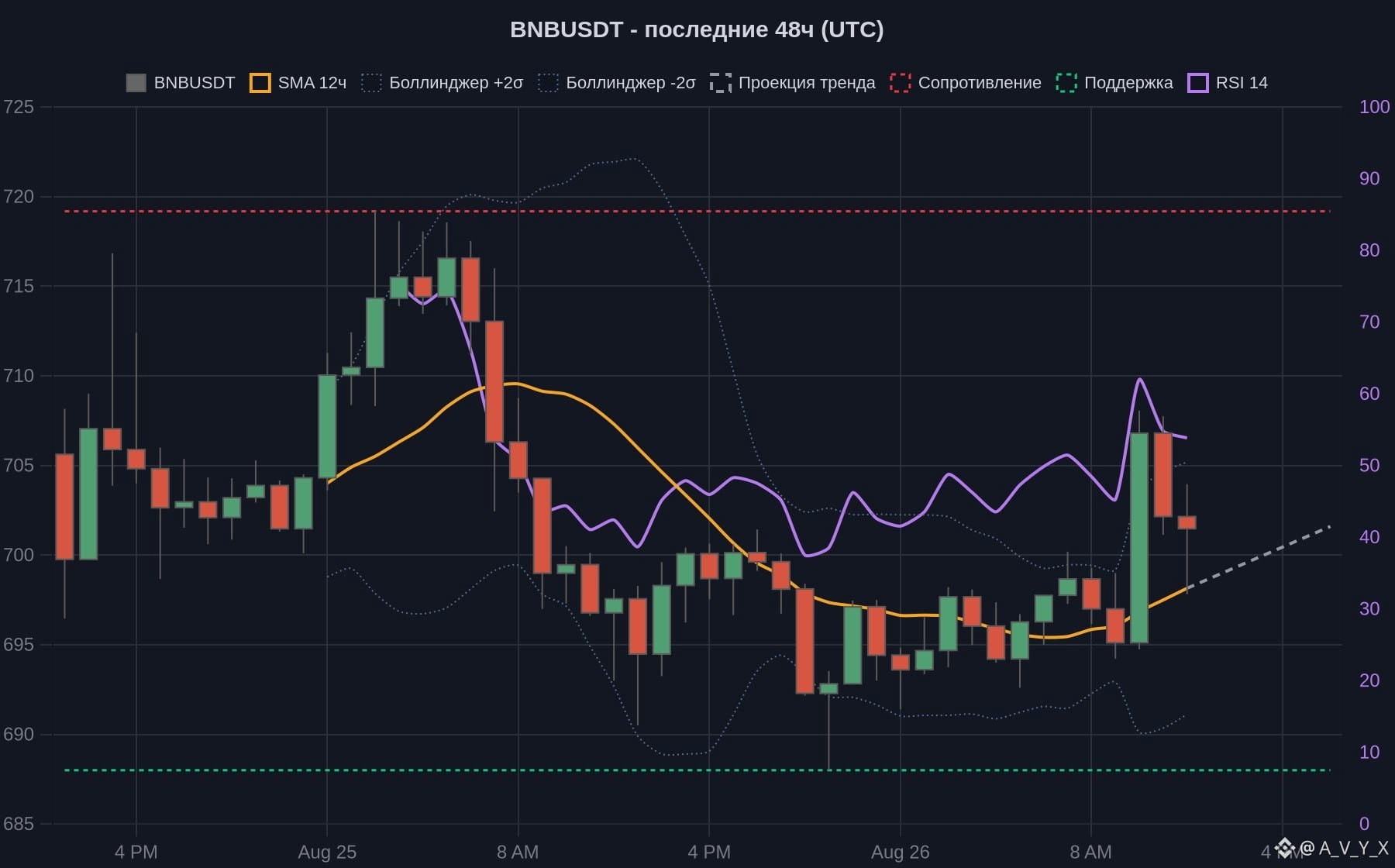
Task: Hide the SMA 12ч line via legend
Action: (x=298, y=83)
